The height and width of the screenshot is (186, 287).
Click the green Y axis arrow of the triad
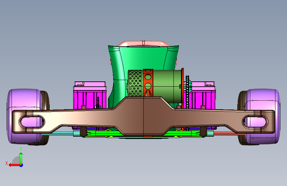coord(21,158)
